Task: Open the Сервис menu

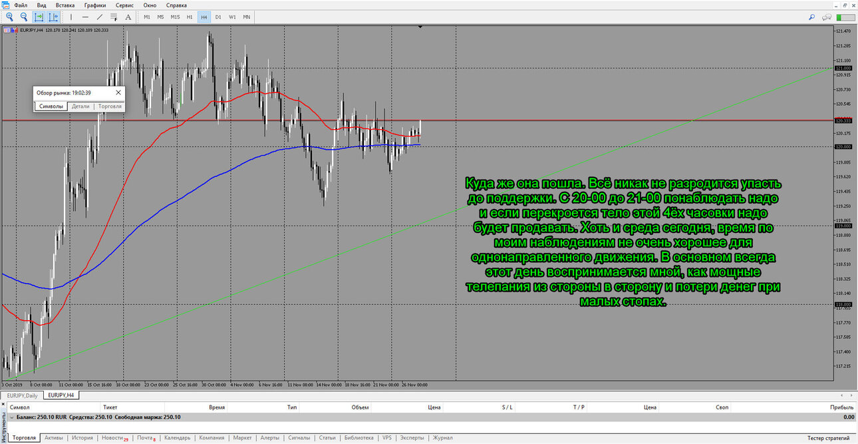Action: tap(125, 5)
